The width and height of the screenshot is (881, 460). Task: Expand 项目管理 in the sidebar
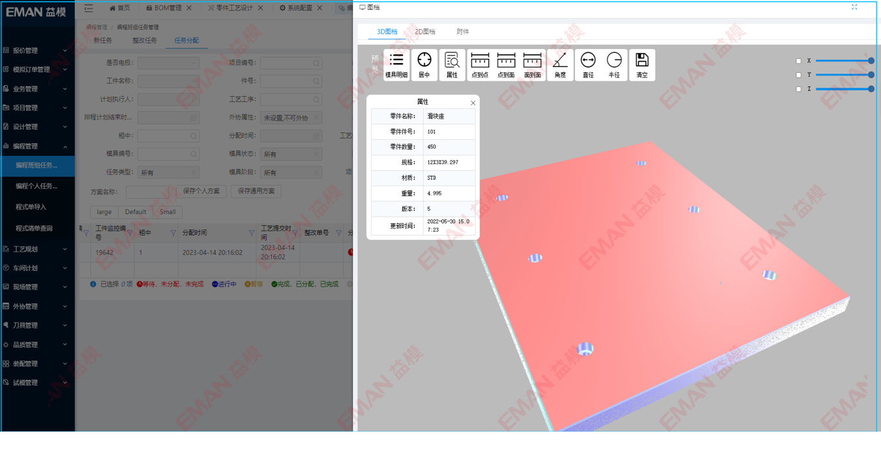[x=37, y=108]
